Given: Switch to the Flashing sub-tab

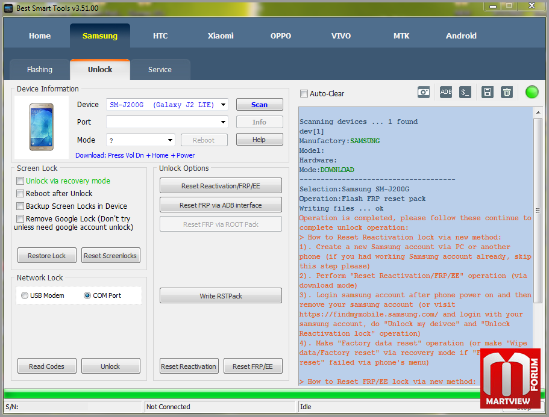Looking at the screenshot, I should 40,70.
